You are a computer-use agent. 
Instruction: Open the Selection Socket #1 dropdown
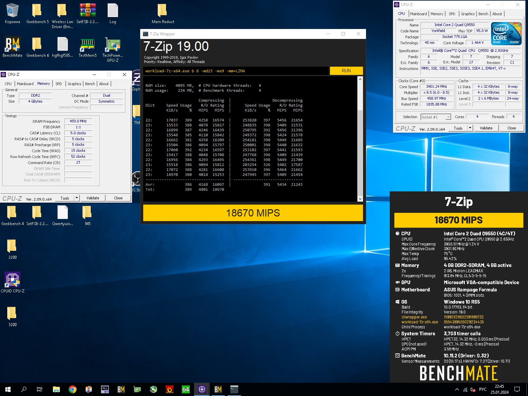tap(436, 117)
